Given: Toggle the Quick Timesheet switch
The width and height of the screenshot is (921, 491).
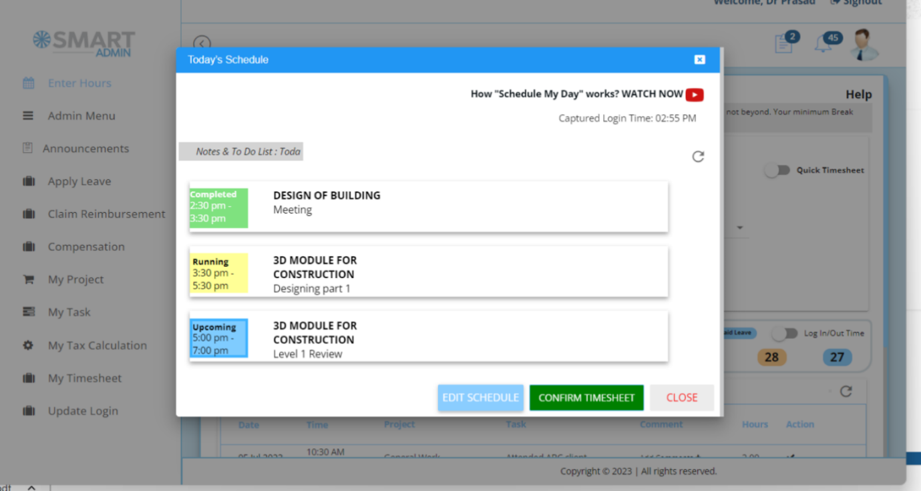Looking at the screenshot, I should click(x=777, y=170).
